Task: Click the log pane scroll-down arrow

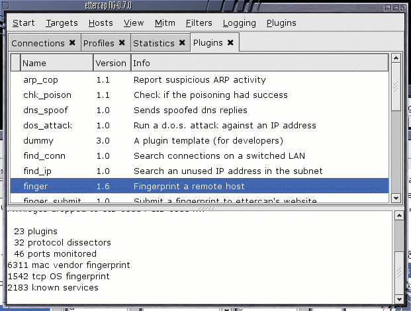Action: click(x=399, y=298)
